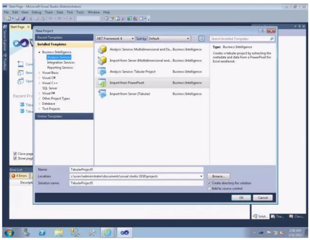The height and width of the screenshot is (240, 310).
Task: Expand the Visual Basic tree node
Action: [x=39, y=73]
